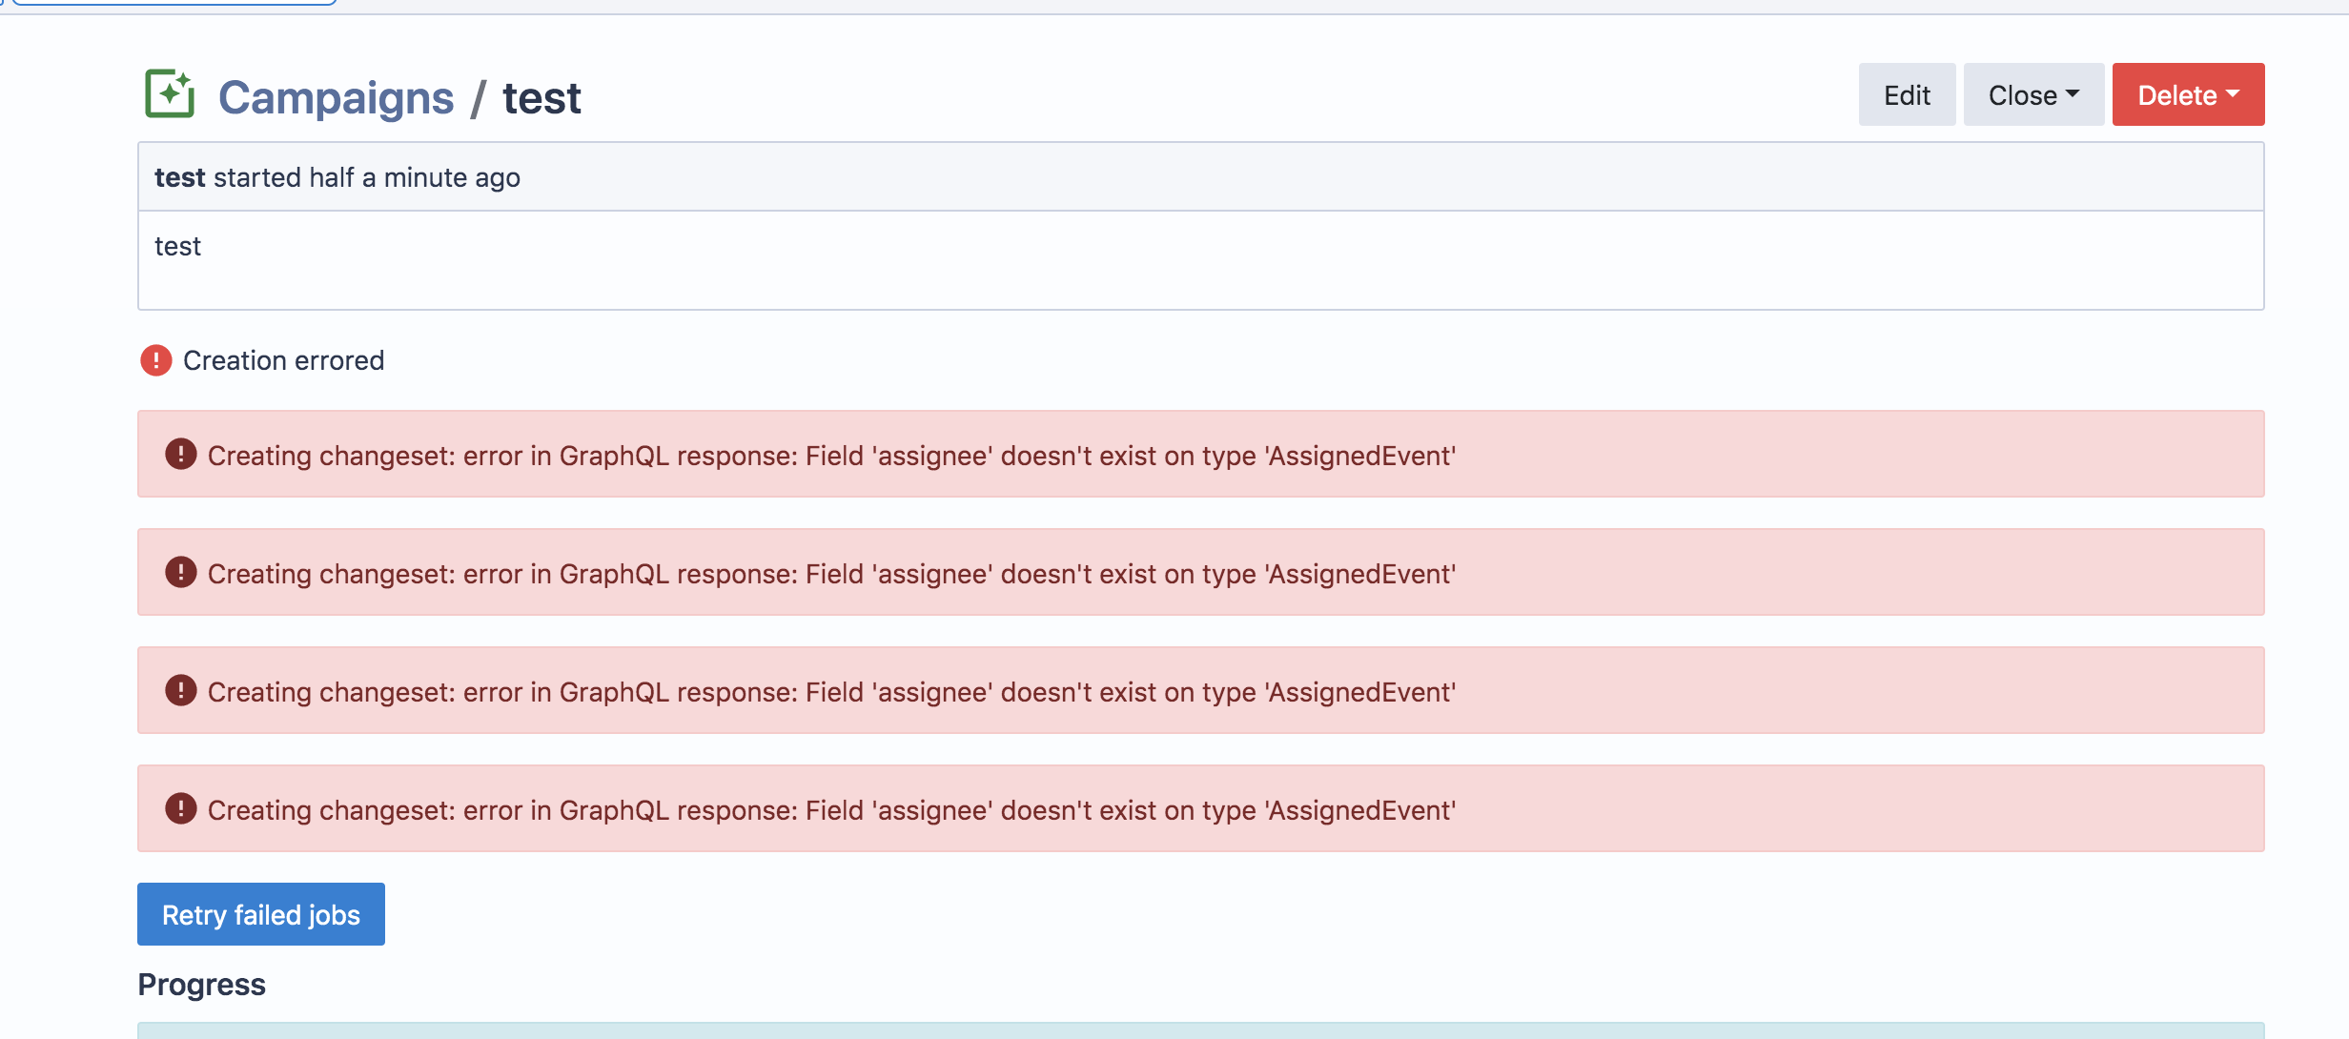
Task: Click the Campaigns sparkle icon
Action: [x=170, y=94]
